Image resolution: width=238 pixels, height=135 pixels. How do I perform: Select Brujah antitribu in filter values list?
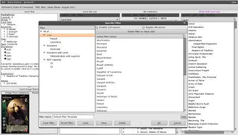(x=105, y=65)
